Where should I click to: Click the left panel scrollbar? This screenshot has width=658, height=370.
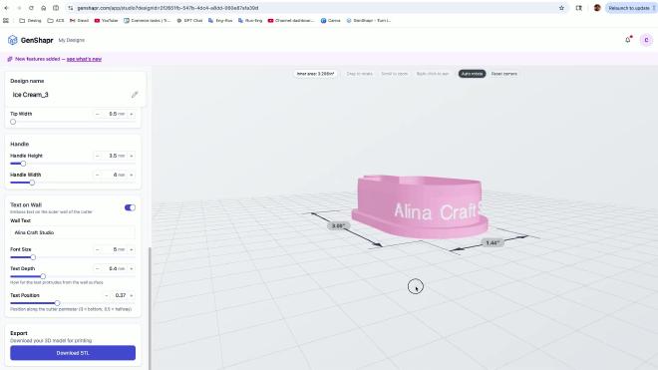click(x=150, y=309)
